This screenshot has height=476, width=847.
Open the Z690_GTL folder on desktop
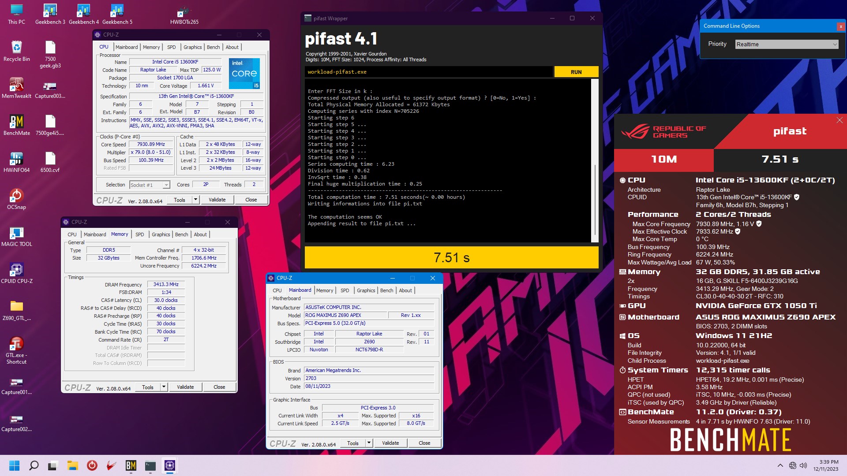click(x=16, y=310)
